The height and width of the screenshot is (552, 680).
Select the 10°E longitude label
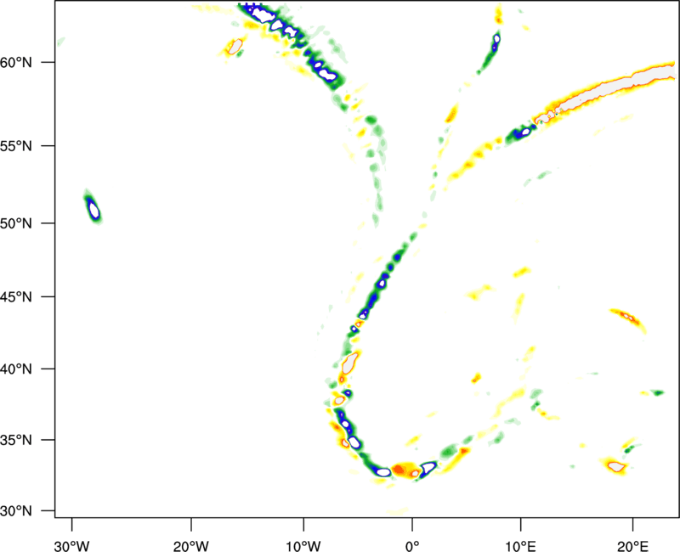point(520,546)
